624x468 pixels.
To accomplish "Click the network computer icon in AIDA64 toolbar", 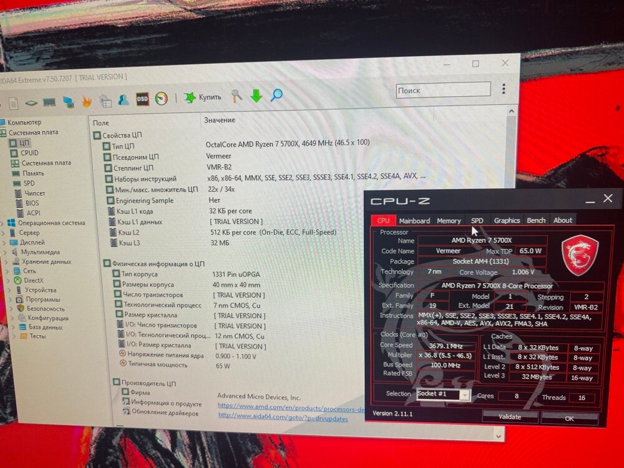I will [x=69, y=102].
